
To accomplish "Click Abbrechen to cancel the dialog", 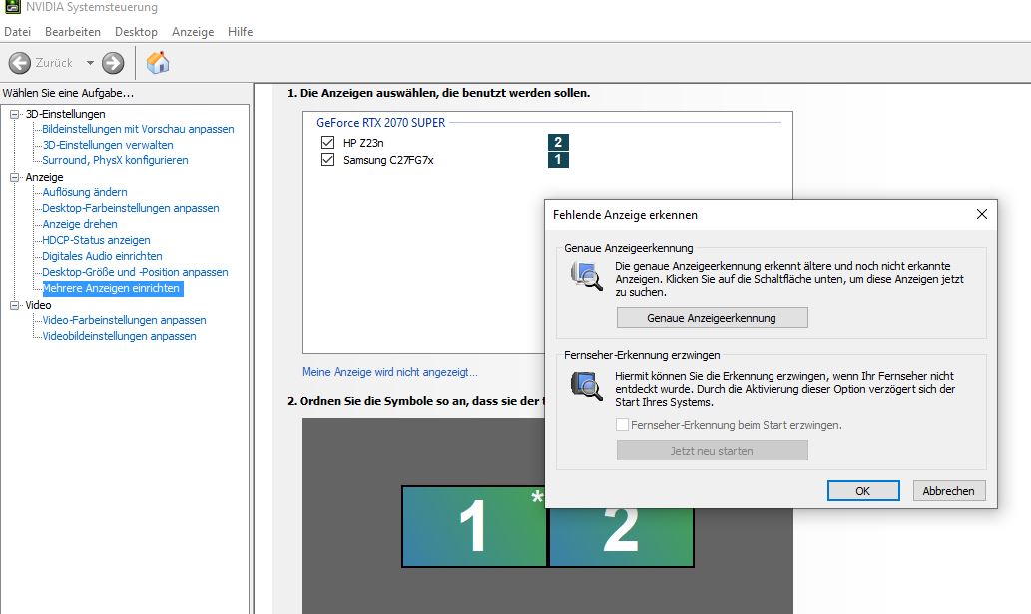I will pos(949,491).
